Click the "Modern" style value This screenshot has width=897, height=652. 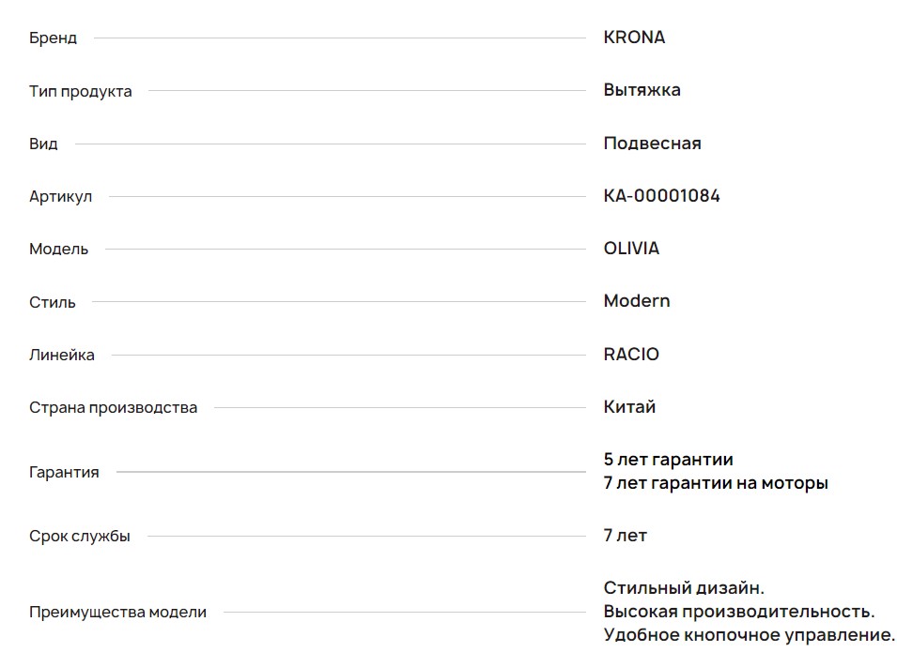click(636, 301)
